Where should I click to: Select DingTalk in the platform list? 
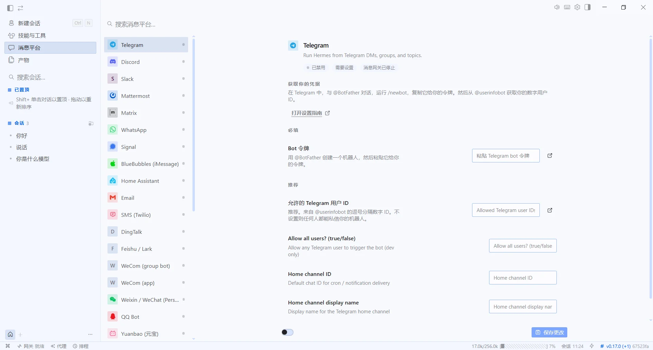(x=146, y=232)
